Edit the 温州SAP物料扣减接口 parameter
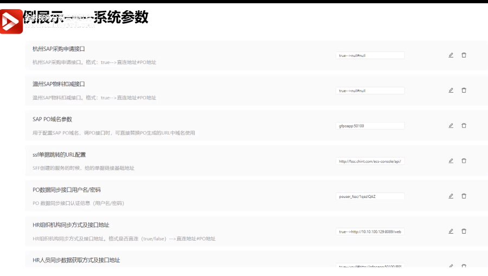The width and height of the screenshot is (488, 276). tap(451, 90)
